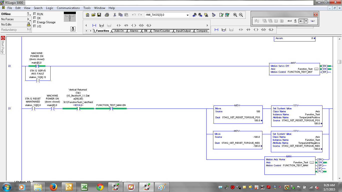Click ellipsis button on MAH Function_Test axis

(x=312, y=162)
